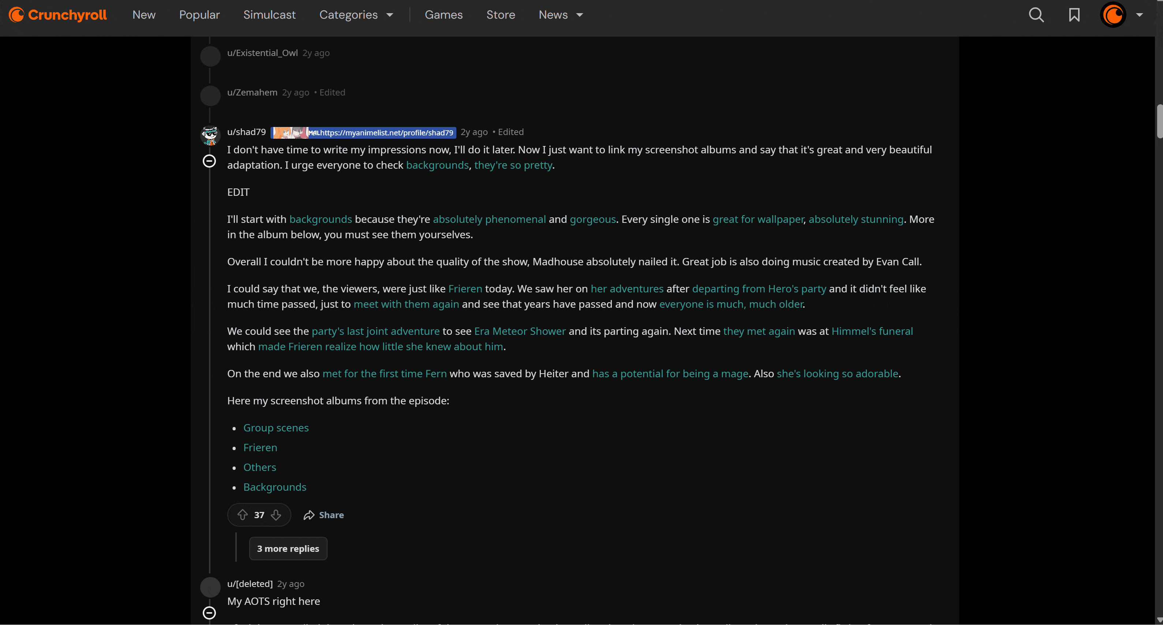
Task: Downvote shad79's comment
Action: click(x=276, y=515)
